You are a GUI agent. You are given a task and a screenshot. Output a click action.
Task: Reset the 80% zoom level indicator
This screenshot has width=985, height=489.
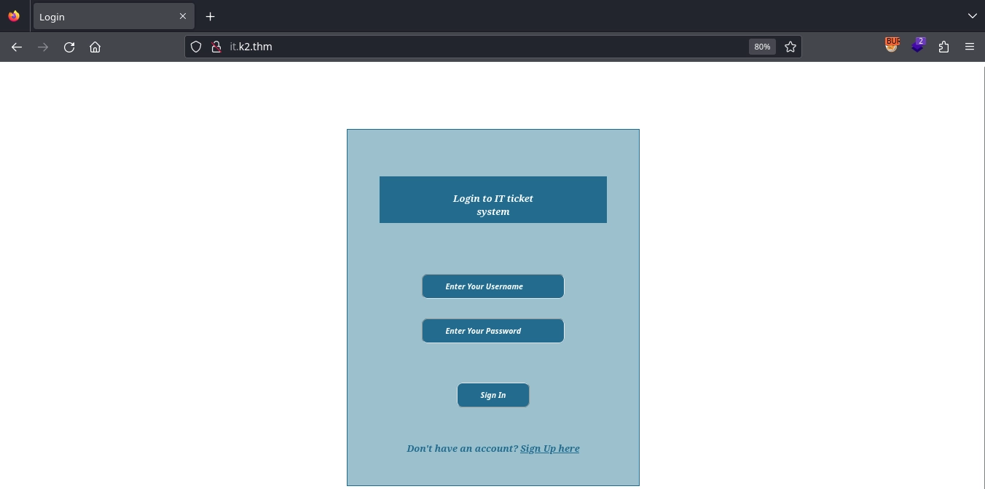762,47
